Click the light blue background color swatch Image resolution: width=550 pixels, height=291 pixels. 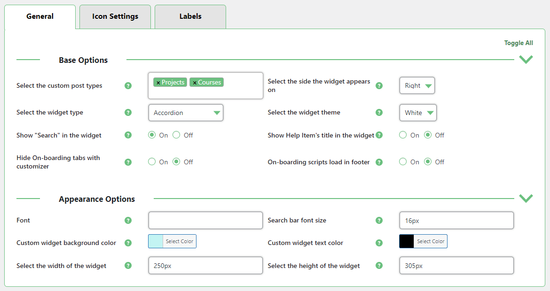[156, 241]
